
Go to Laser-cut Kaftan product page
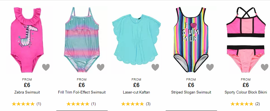[136, 92]
